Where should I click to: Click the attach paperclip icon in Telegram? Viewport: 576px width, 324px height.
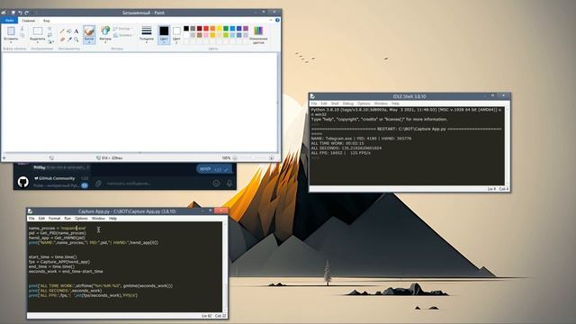point(98,183)
